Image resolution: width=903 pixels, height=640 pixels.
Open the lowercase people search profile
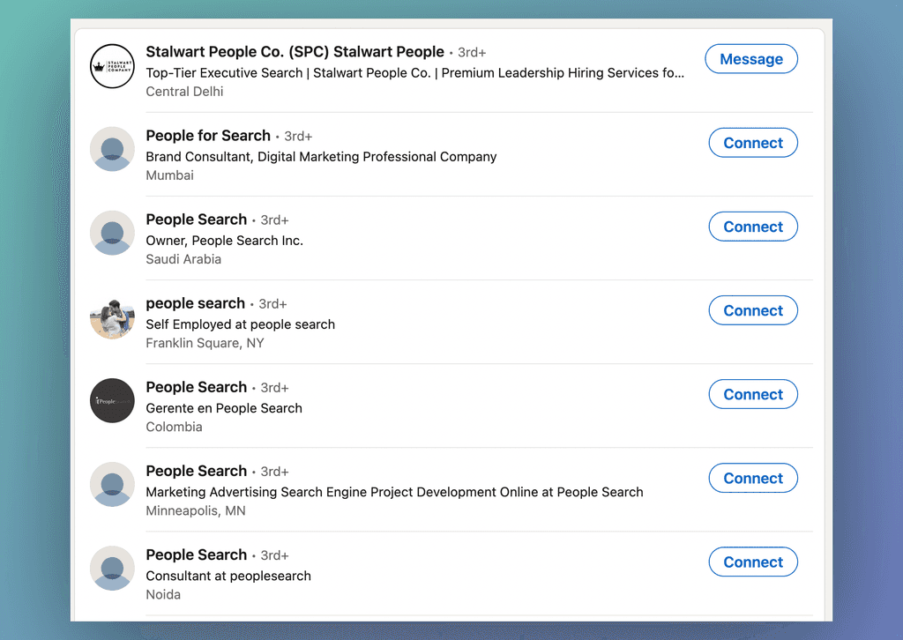click(x=195, y=303)
